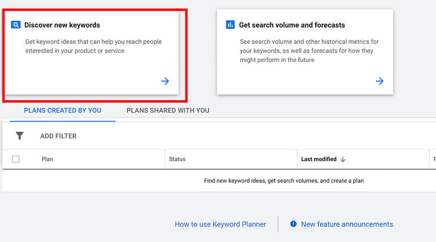
Task: Click the blue arrow on Discover new keywords card
Action: tap(165, 81)
